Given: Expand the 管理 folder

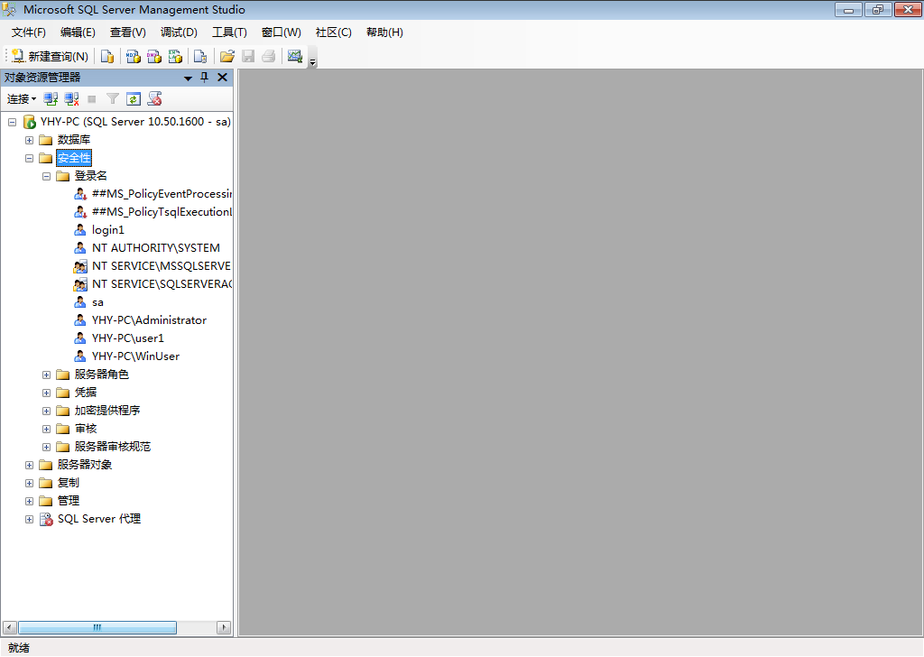Looking at the screenshot, I should tap(29, 502).
